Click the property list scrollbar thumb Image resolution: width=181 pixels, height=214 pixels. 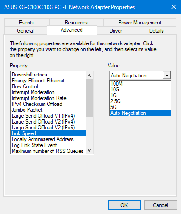click(90, 98)
